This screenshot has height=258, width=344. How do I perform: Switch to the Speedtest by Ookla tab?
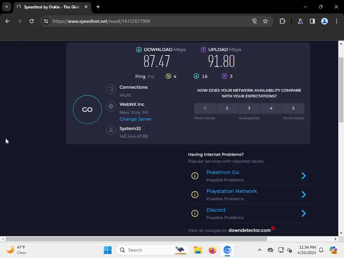(52, 7)
